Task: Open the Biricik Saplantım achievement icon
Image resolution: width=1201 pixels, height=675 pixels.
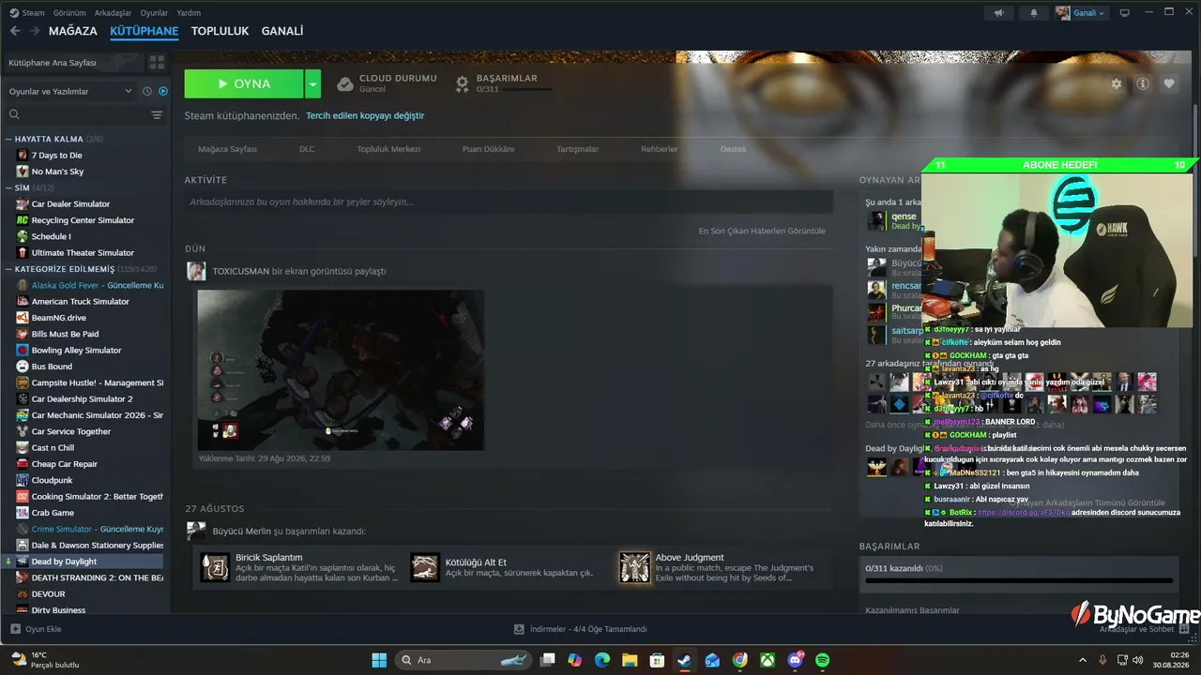Action: coord(216,567)
